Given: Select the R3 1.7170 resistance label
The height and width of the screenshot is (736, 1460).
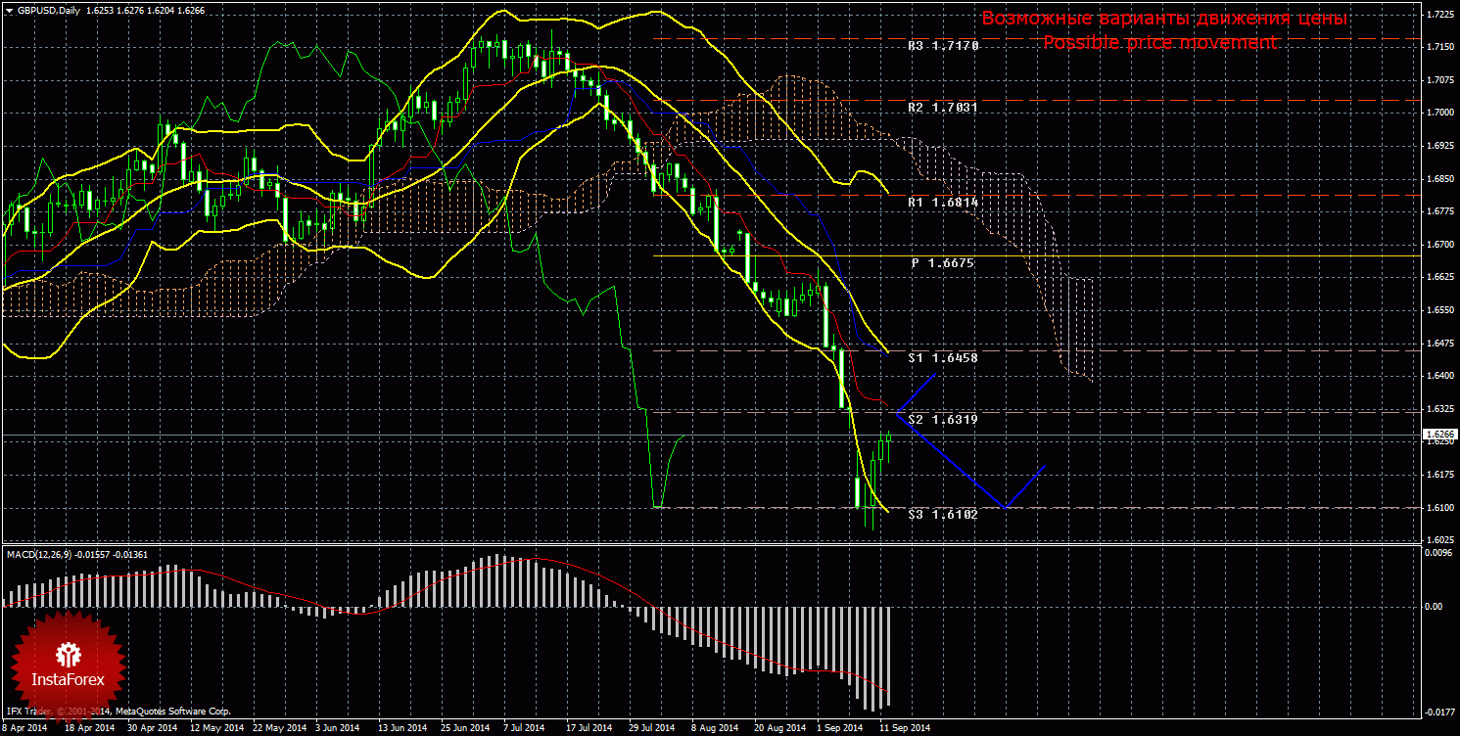Looking at the screenshot, I should coord(943,46).
